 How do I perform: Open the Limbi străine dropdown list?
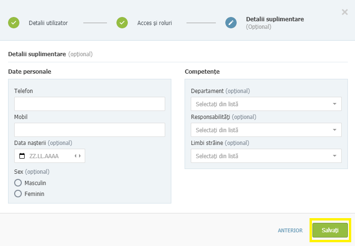coord(266,156)
